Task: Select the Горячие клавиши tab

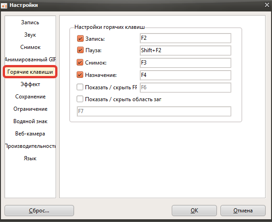Action: pyautogui.click(x=30, y=72)
